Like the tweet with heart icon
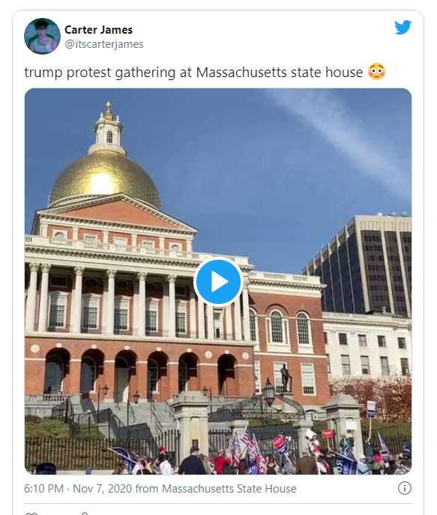Viewport: 437px width, 515px height. coord(31,514)
